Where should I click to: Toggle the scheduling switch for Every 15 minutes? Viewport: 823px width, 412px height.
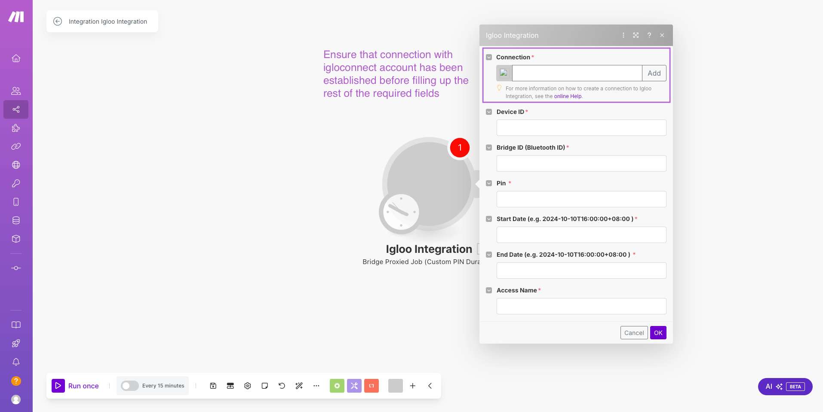coord(129,386)
